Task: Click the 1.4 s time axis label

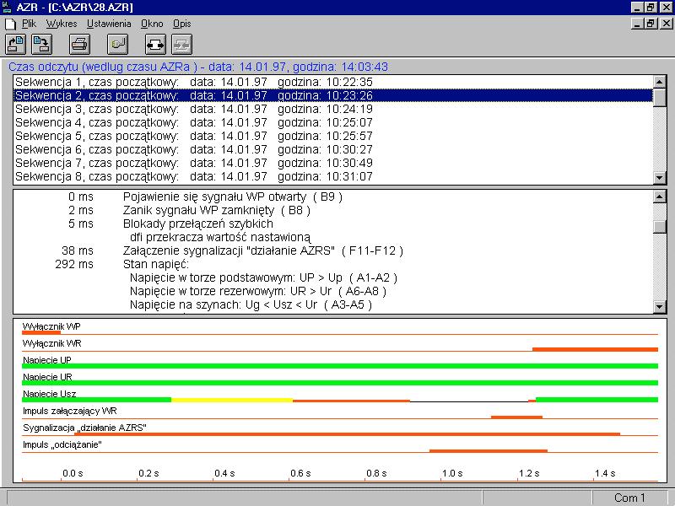Action: tap(605, 473)
